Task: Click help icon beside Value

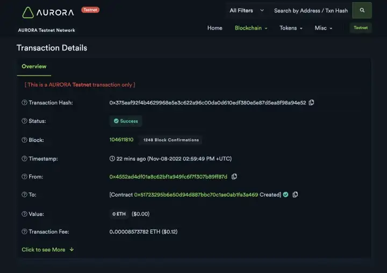Action: 24,214
